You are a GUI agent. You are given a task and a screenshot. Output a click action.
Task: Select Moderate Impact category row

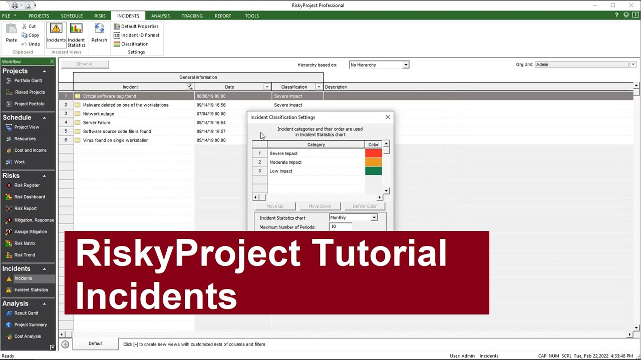(x=317, y=162)
